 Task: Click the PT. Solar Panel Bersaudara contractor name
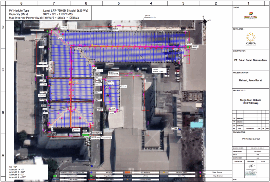[x=250, y=60]
